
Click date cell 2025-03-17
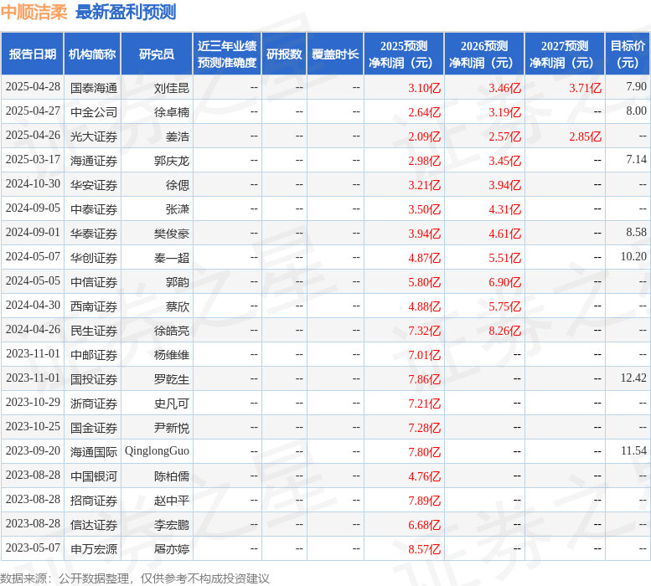33,160
